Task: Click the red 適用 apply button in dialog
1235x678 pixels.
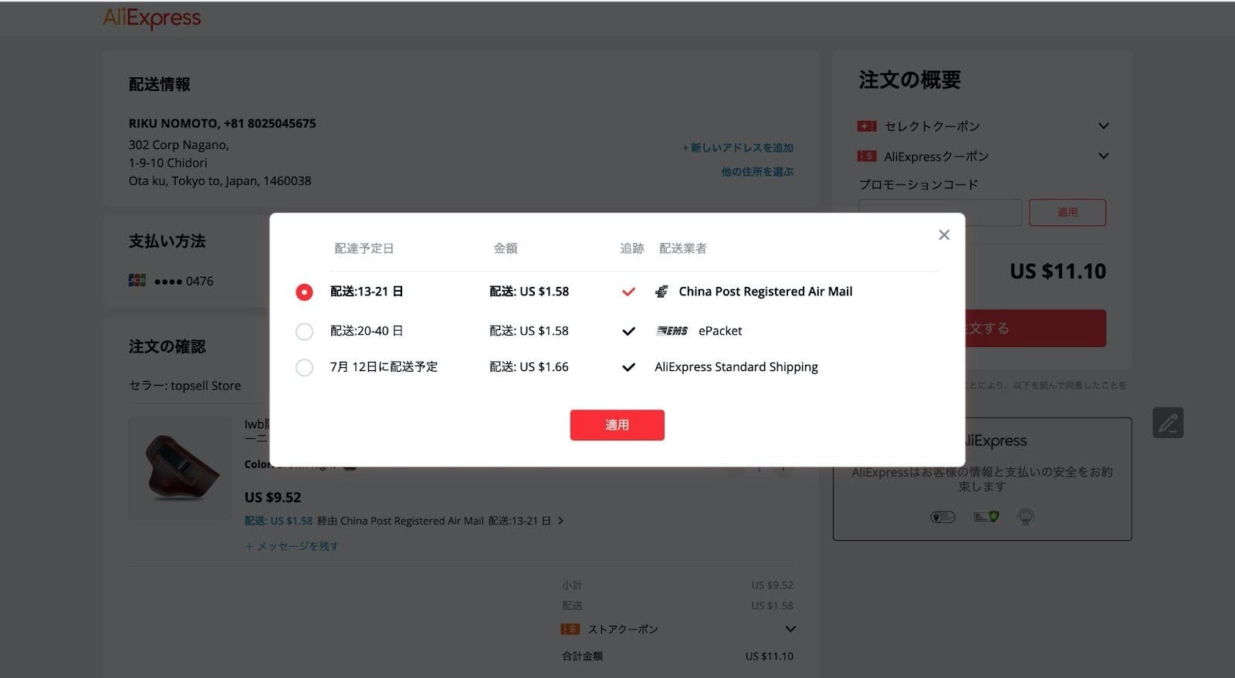Action: 617,425
